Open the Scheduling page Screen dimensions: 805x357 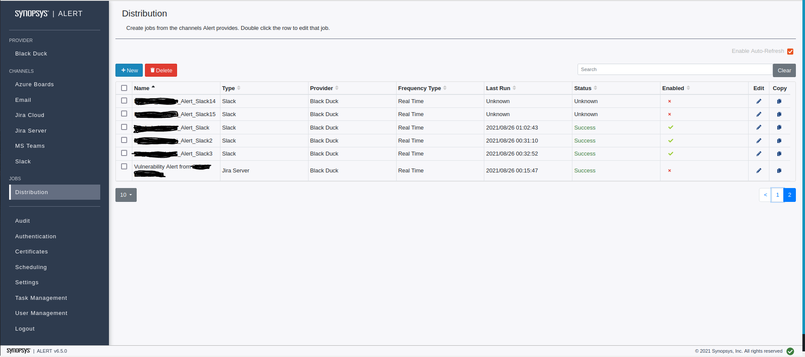click(31, 267)
